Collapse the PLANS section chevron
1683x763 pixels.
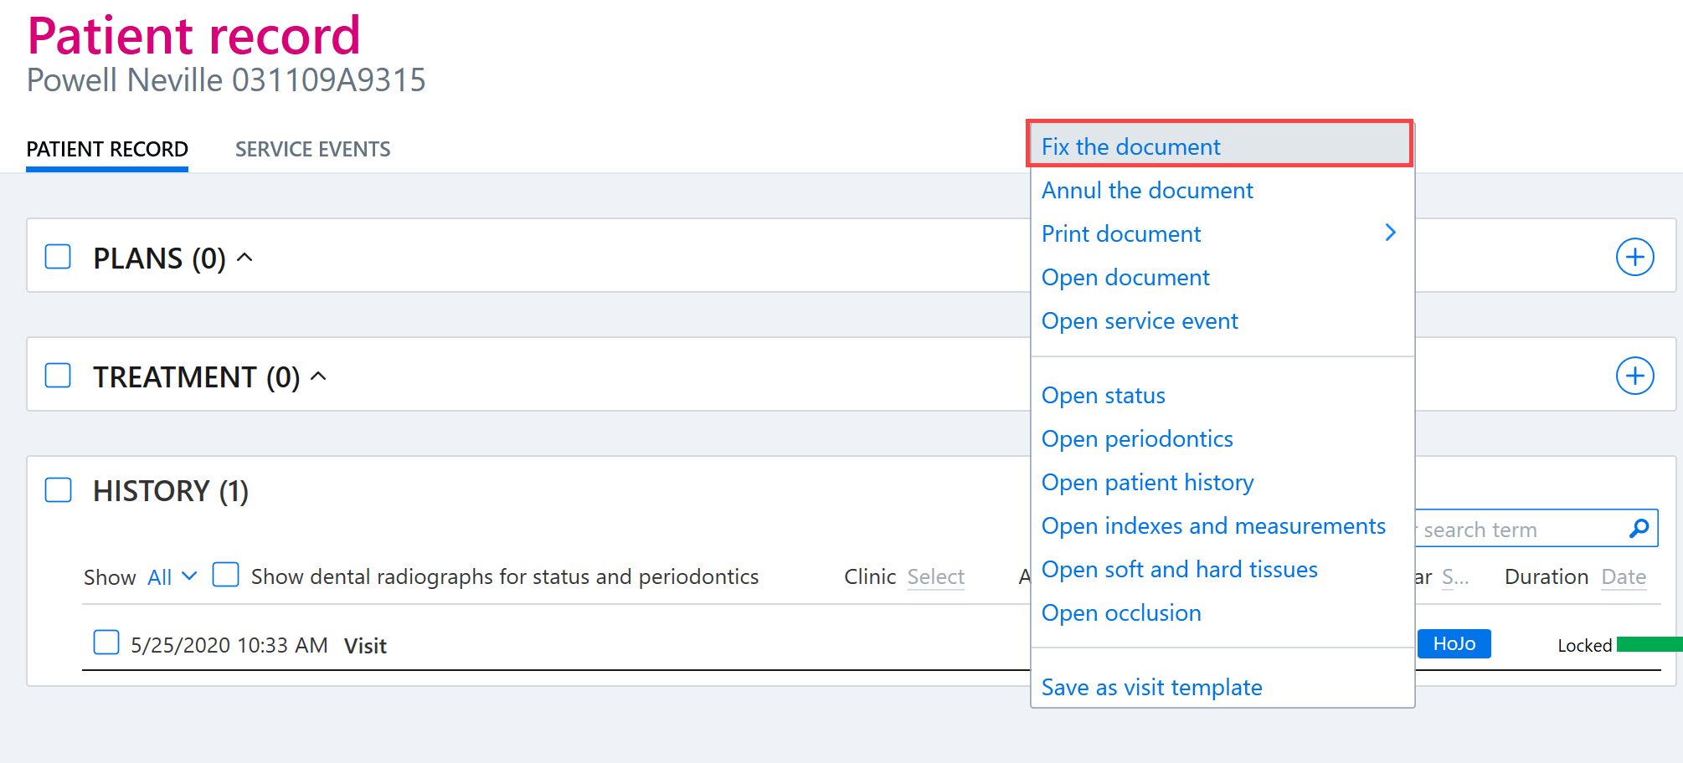(244, 257)
